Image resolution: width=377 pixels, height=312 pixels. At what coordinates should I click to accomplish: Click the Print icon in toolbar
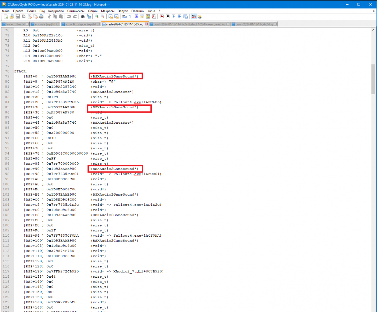pos(41,16)
